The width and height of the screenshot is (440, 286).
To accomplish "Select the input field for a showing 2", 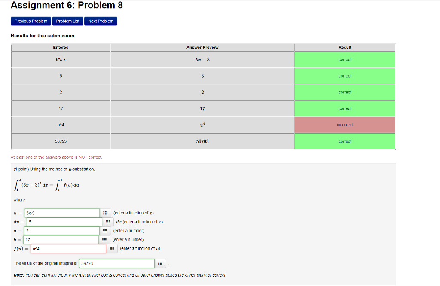I will 62,231.
